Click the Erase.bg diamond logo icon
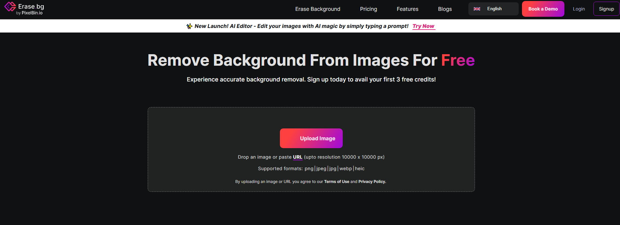 click(10, 7)
